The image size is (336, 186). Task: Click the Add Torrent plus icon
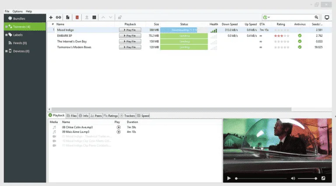pos(51,18)
